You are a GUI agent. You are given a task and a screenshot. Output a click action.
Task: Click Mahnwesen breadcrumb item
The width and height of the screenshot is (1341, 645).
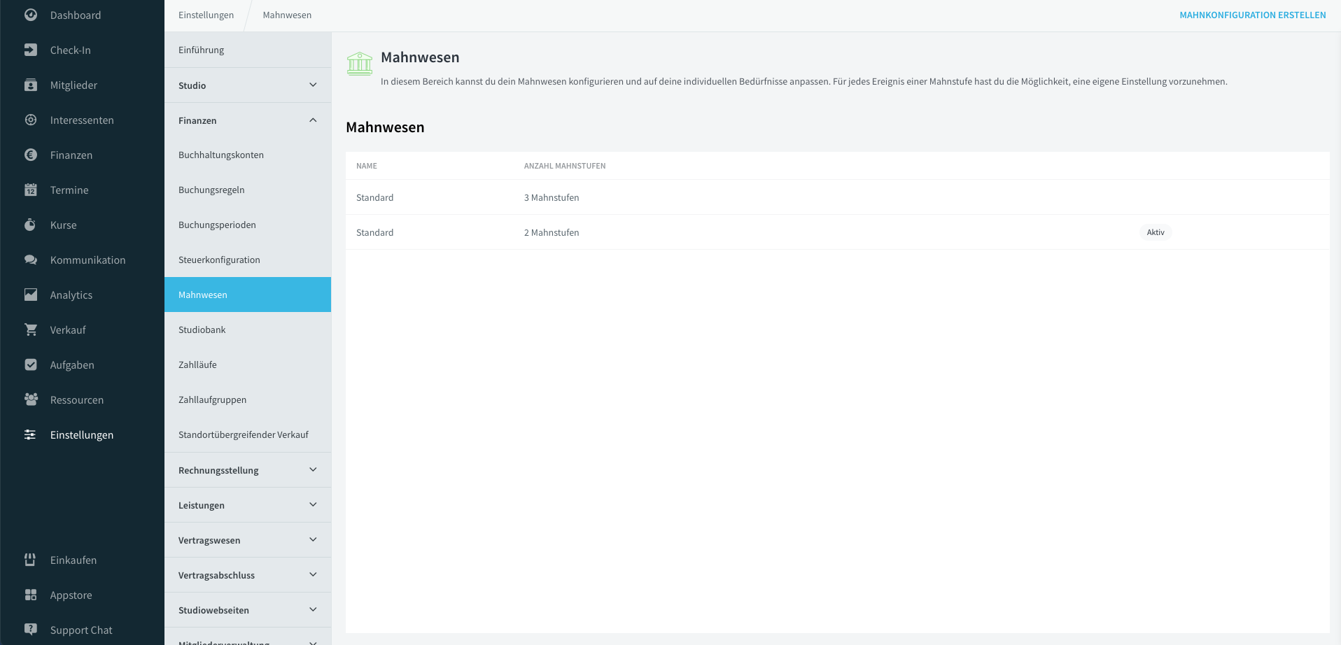(287, 15)
